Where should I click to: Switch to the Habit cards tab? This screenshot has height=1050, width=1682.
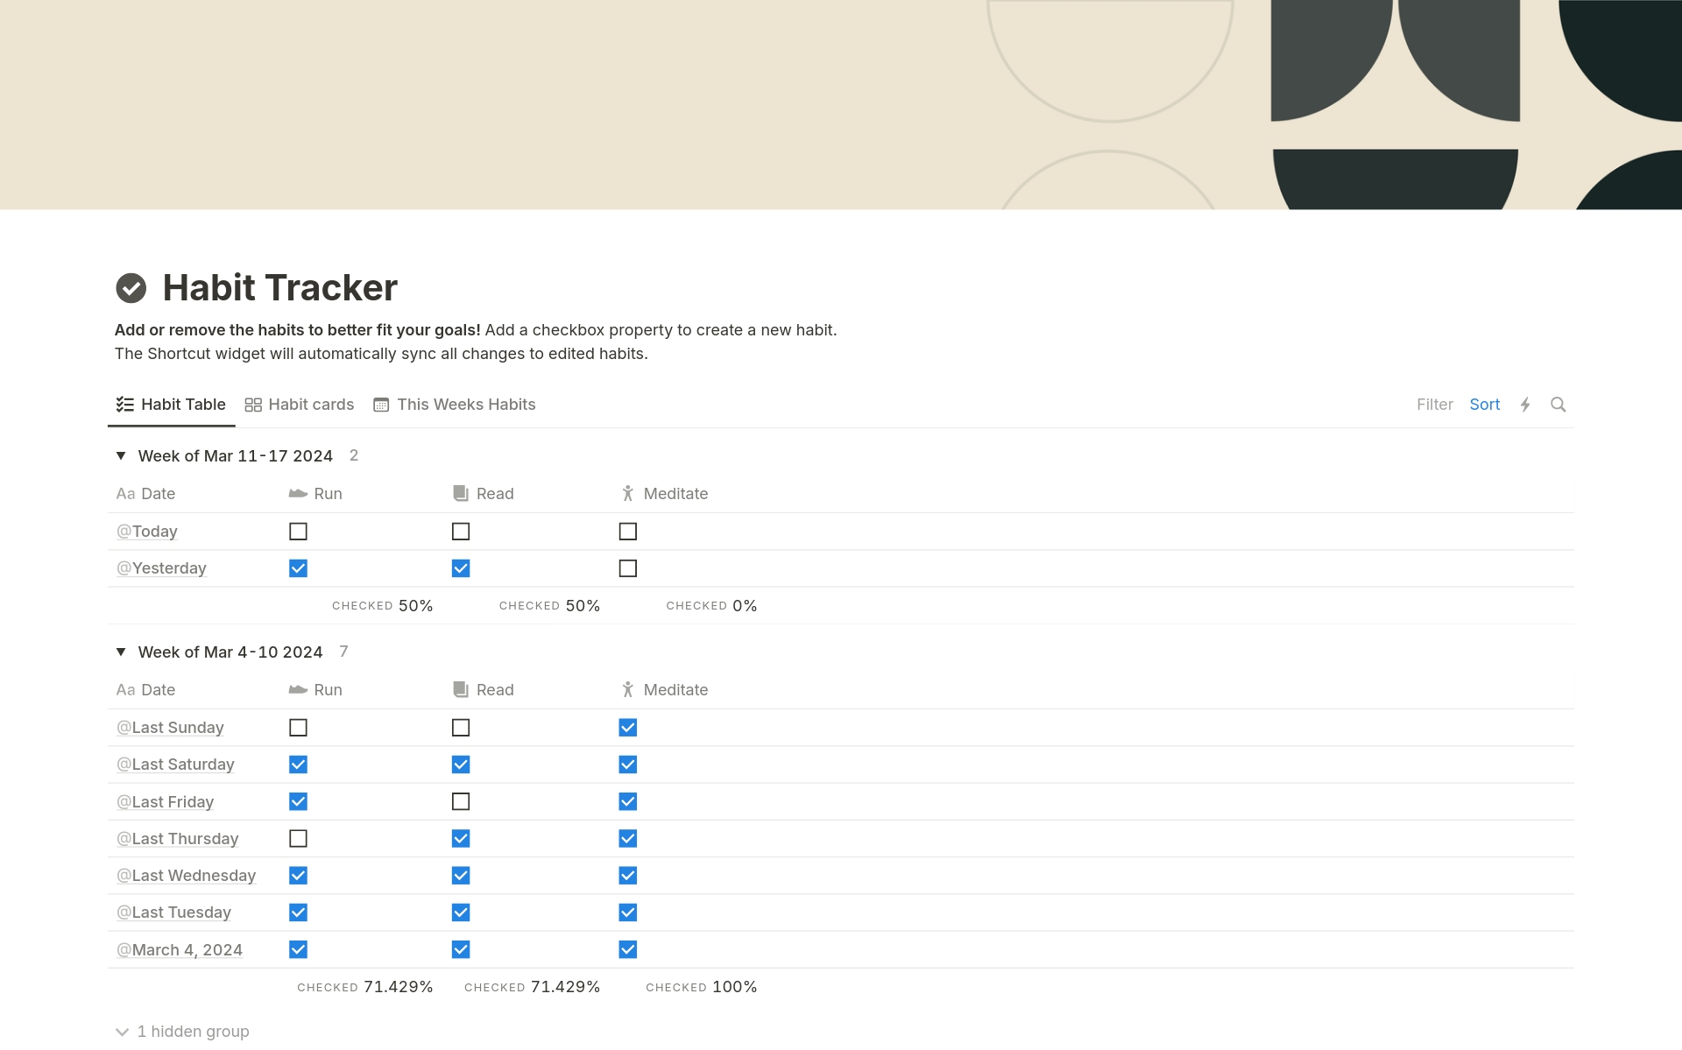tap(299, 404)
